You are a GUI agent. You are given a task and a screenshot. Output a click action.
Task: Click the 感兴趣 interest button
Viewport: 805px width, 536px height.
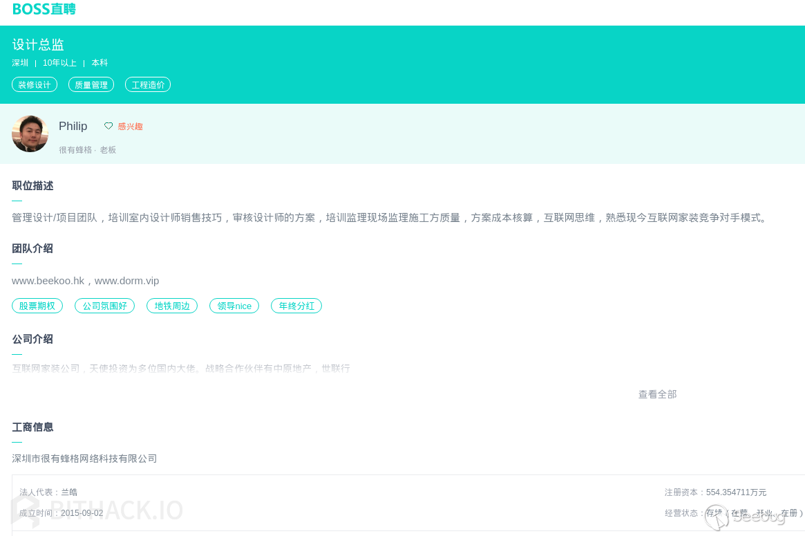coord(129,126)
